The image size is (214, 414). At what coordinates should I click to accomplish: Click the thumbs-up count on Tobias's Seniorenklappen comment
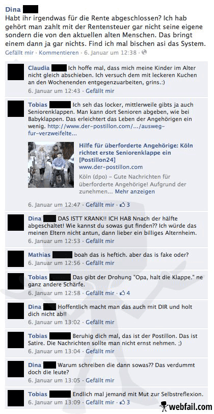125,205
